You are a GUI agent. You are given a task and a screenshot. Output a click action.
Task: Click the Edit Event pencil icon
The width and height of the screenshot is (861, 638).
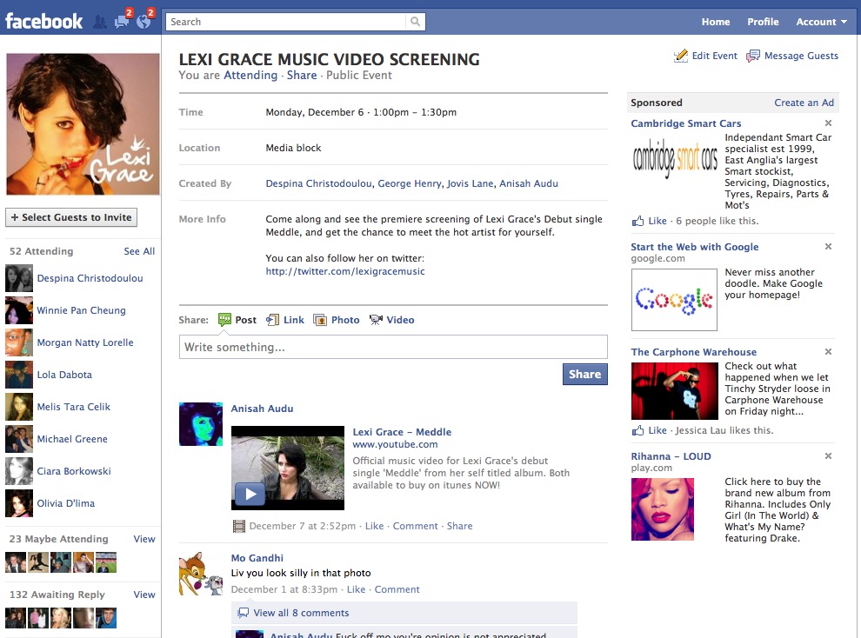pyautogui.click(x=681, y=56)
